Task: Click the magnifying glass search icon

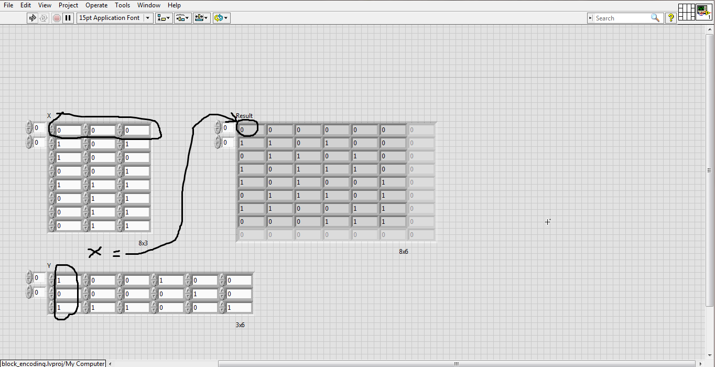Action: pos(655,18)
